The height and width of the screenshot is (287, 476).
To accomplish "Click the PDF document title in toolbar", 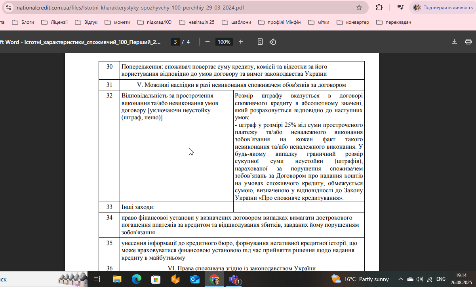I will [x=80, y=42].
